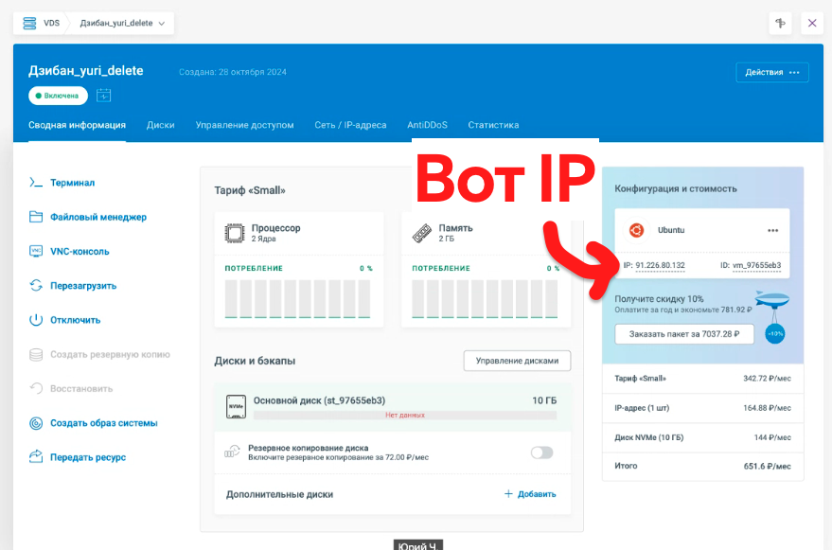Open the Действия actions menu
Viewport: 832px width, 550px height.
(771, 72)
